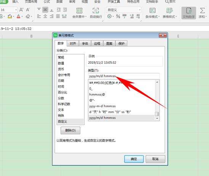
Task: Expand the font size dropdown arrow
Action: pos(16,10)
